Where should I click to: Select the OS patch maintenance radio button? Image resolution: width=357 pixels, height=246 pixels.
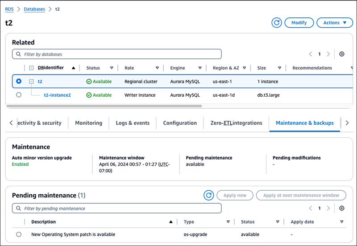tap(19, 234)
